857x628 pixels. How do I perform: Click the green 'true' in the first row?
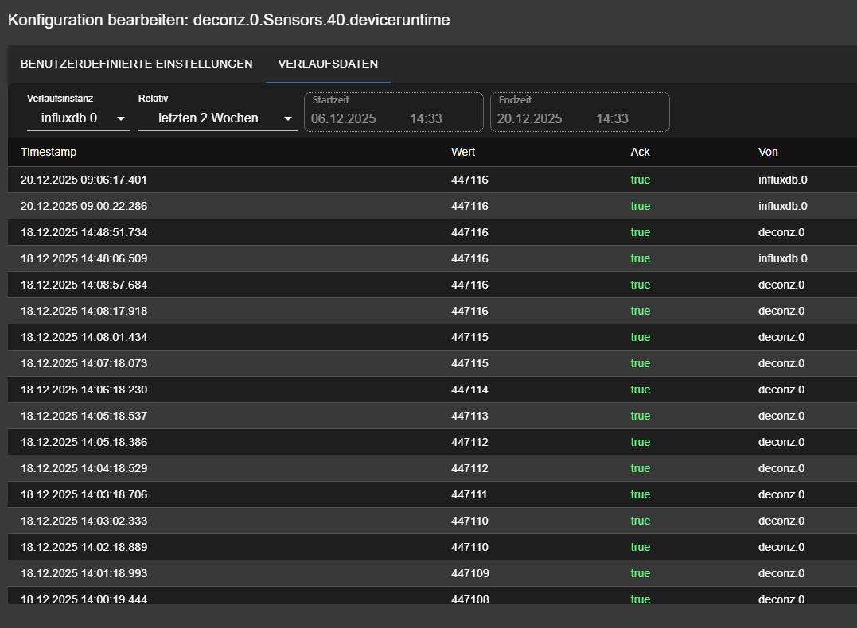(x=641, y=179)
